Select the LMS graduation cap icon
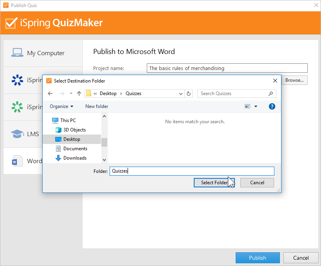This screenshot has width=321, height=266. [17, 134]
